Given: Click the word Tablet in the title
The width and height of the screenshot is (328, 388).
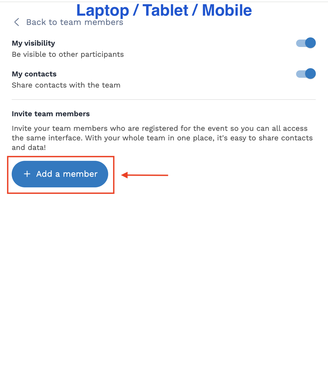Looking at the screenshot, I should (x=165, y=10).
